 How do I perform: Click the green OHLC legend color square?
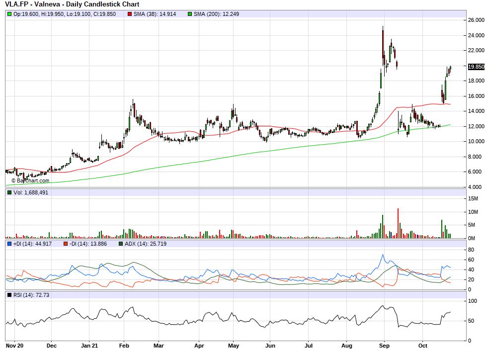[9, 14]
